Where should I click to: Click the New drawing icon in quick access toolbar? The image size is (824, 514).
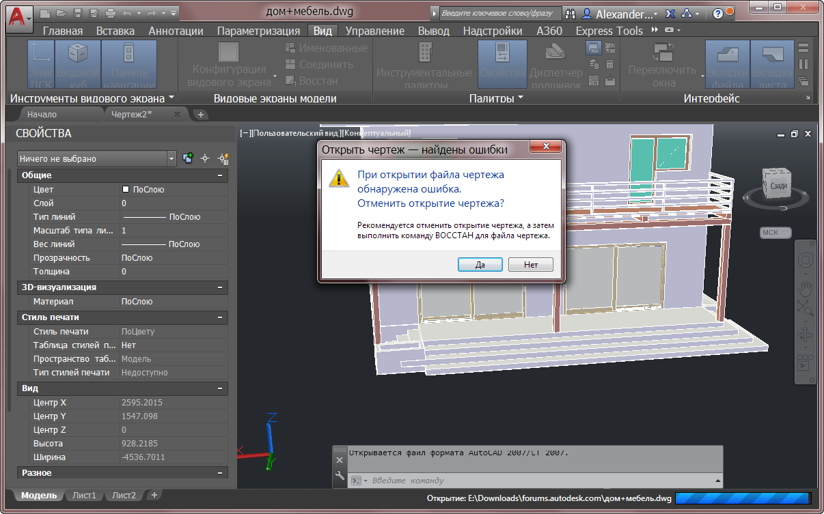tap(45, 13)
